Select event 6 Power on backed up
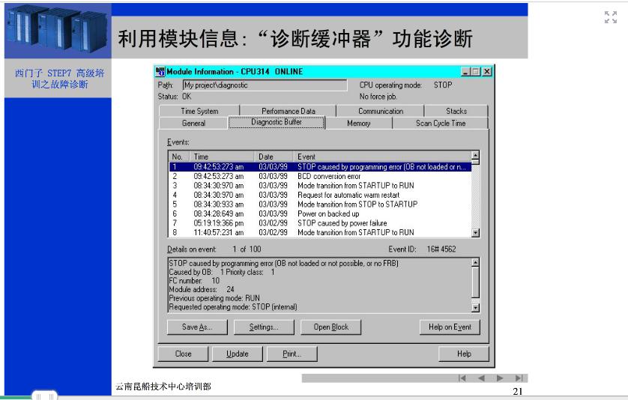Viewport: 628px width, 400px height. click(320, 213)
